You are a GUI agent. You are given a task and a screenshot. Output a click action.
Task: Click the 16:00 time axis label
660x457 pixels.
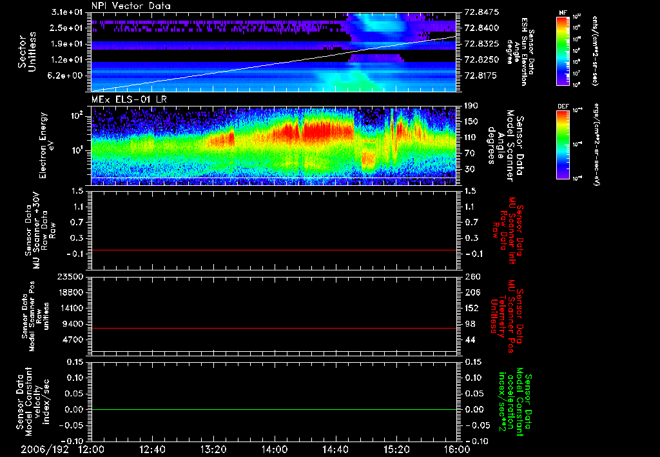[x=458, y=450]
